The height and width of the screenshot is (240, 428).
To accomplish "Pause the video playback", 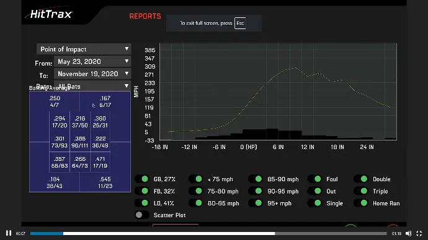I will point(9,233).
